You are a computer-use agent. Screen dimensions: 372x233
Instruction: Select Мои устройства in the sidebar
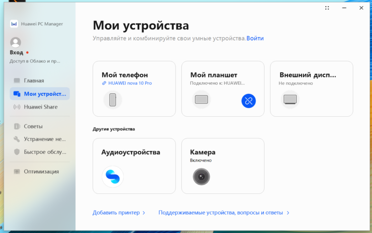click(40, 93)
